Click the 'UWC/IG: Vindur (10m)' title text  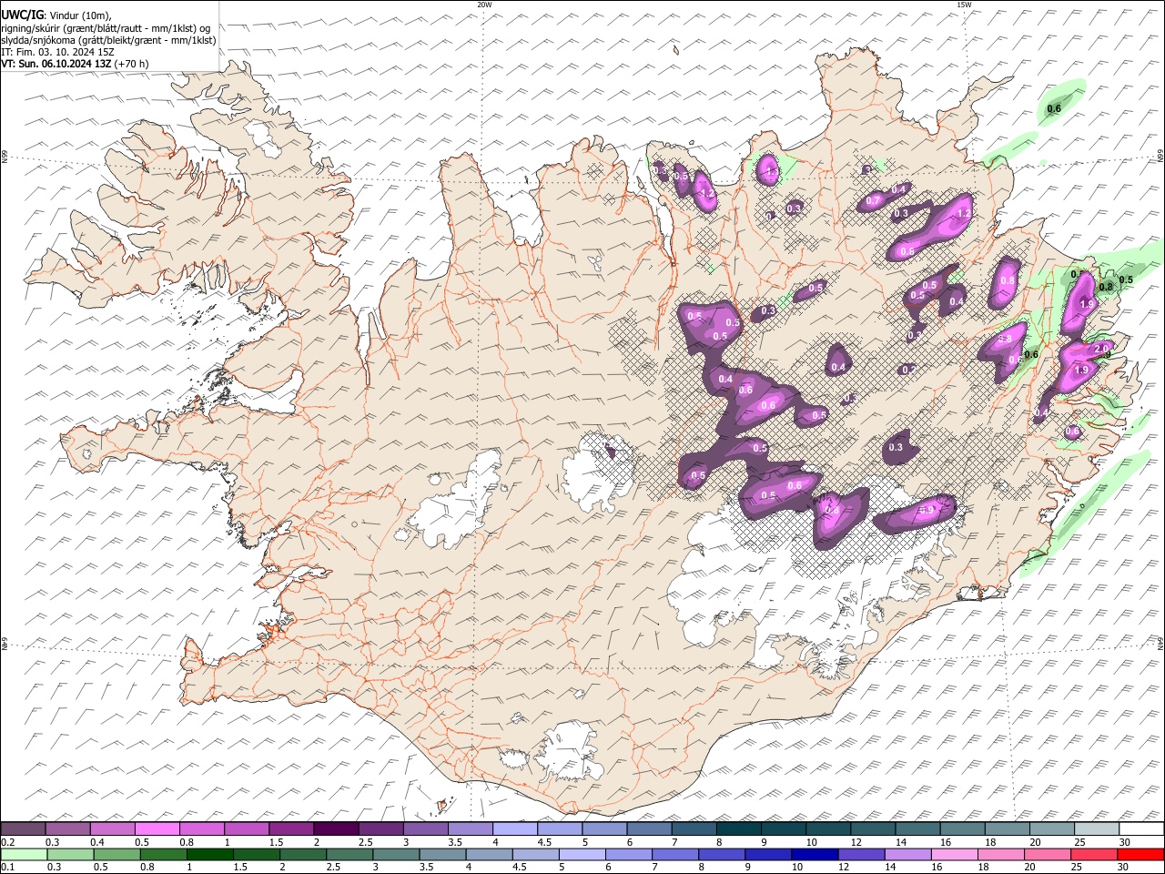[57, 14]
